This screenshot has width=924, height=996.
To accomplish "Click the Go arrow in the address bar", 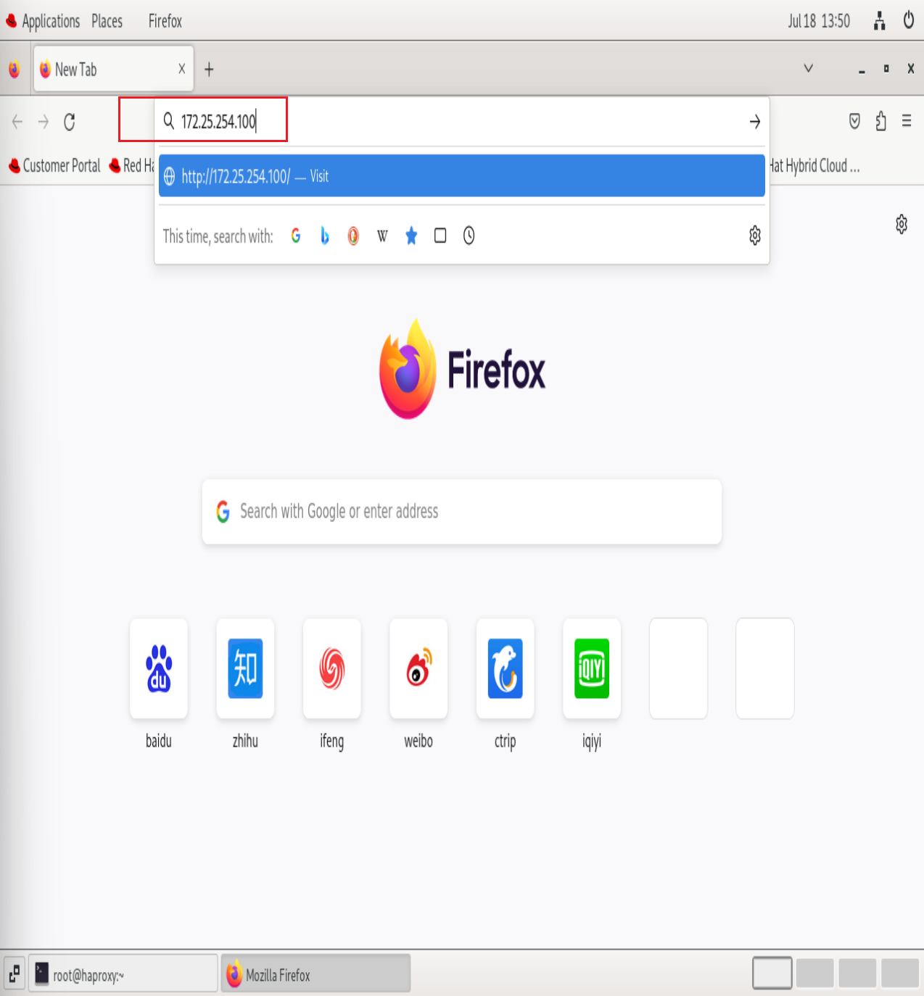I will [755, 122].
